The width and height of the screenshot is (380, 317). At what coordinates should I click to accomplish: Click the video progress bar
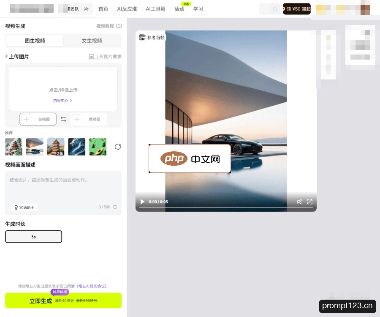click(226, 208)
